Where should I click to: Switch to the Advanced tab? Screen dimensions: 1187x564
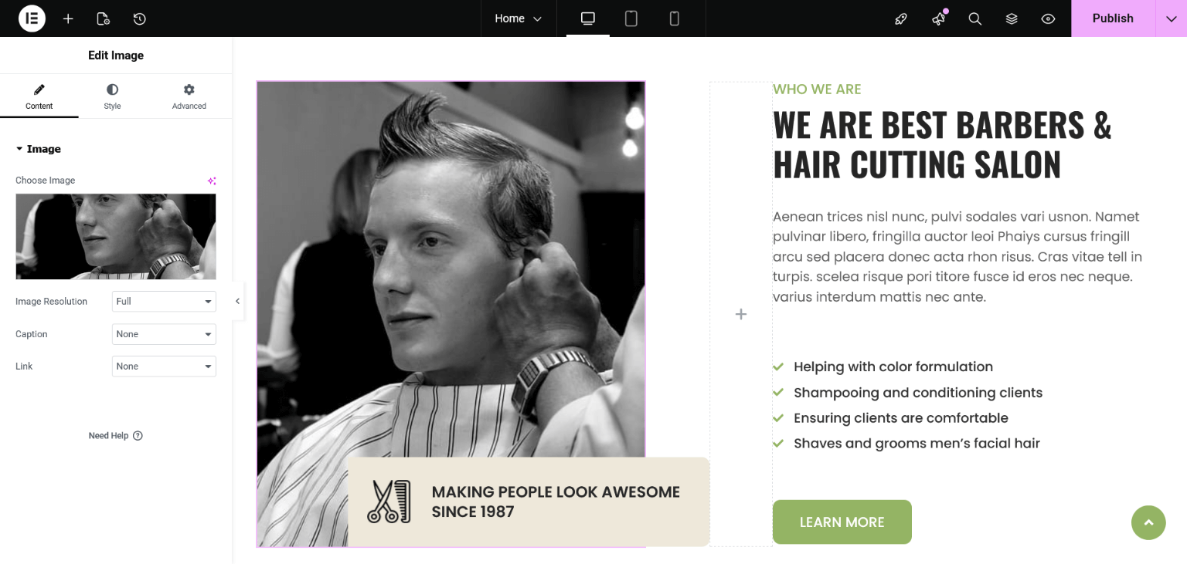[189, 96]
